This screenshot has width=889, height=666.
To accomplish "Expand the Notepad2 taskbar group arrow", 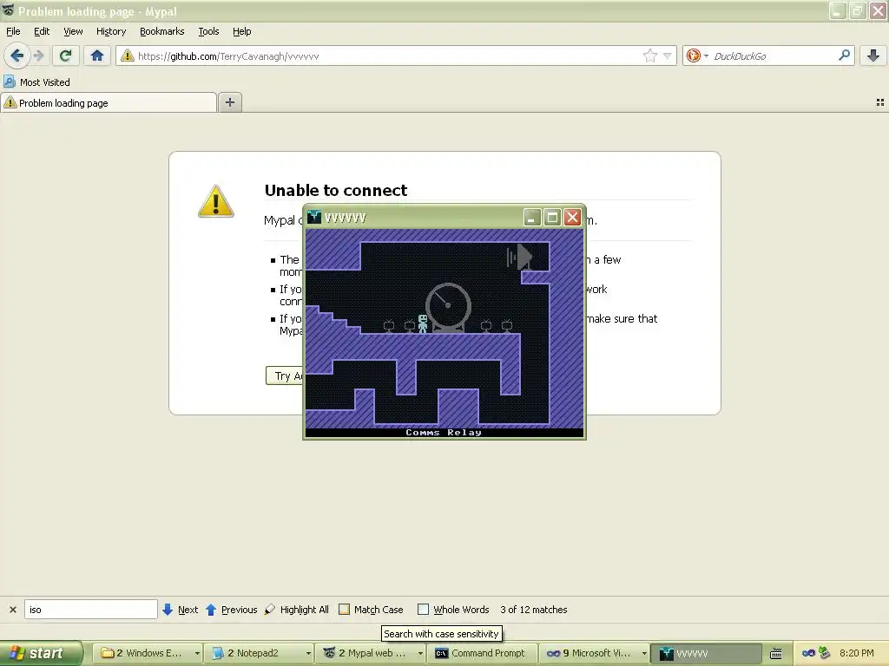I will pyautogui.click(x=308, y=653).
